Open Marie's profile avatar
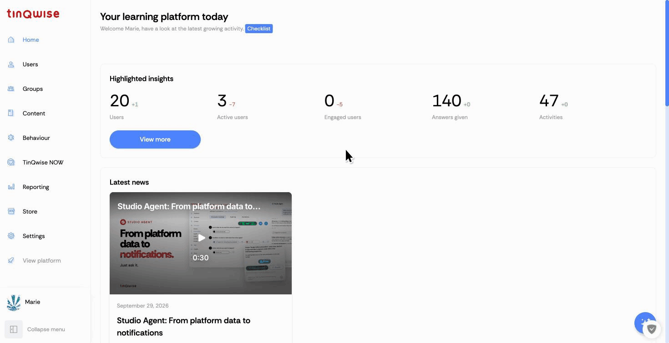The width and height of the screenshot is (669, 343). click(14, 302)
